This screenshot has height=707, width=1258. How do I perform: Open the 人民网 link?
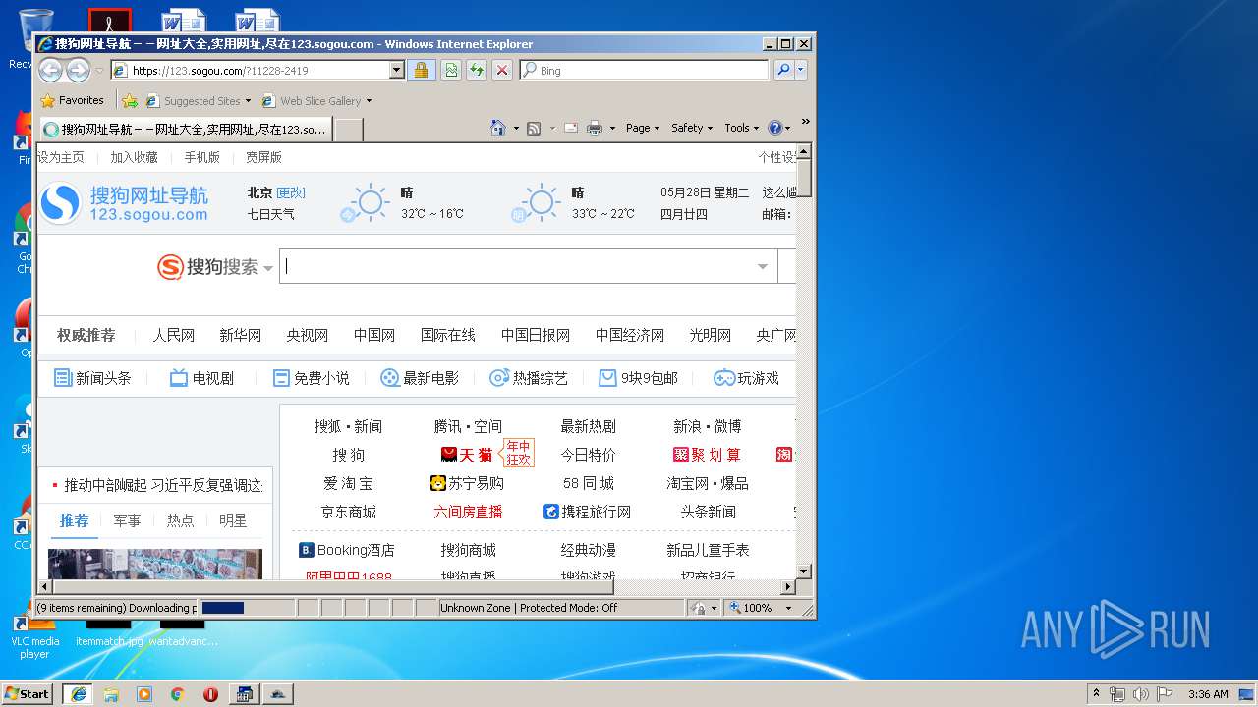173,335
